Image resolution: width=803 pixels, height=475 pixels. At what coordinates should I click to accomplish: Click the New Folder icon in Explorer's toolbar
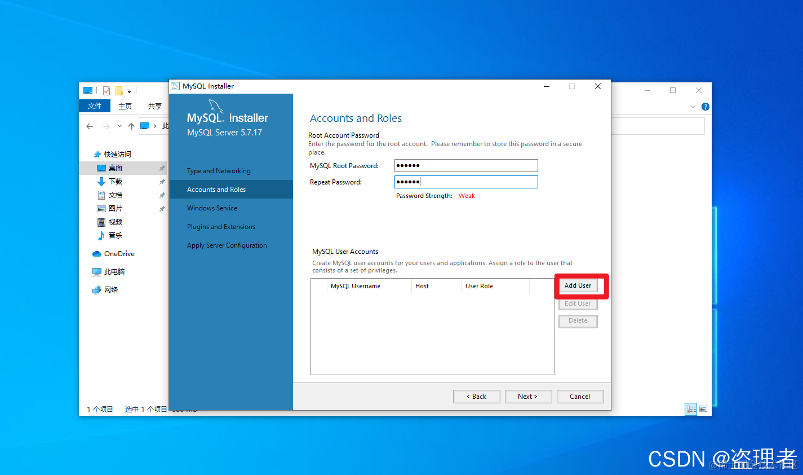[x=119, y=90]
